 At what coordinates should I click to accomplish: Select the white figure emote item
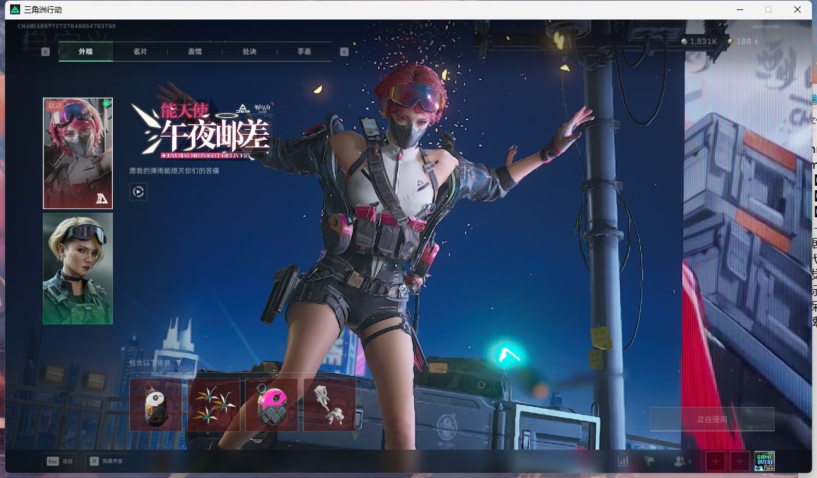point(330,405)
